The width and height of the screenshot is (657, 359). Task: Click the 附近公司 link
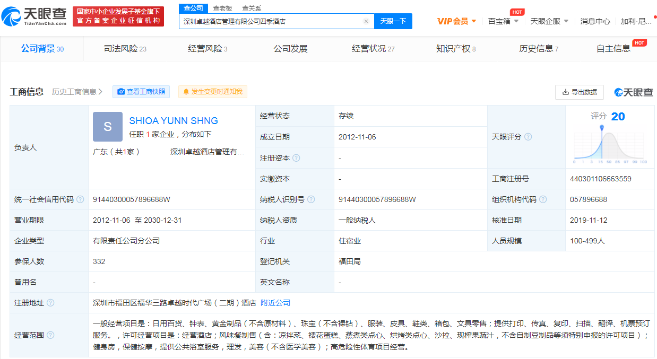275,303
